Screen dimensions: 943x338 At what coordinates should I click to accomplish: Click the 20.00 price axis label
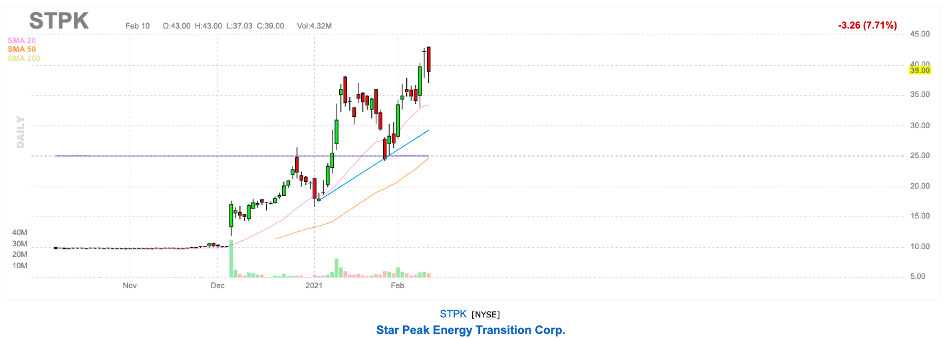(920, 187)
